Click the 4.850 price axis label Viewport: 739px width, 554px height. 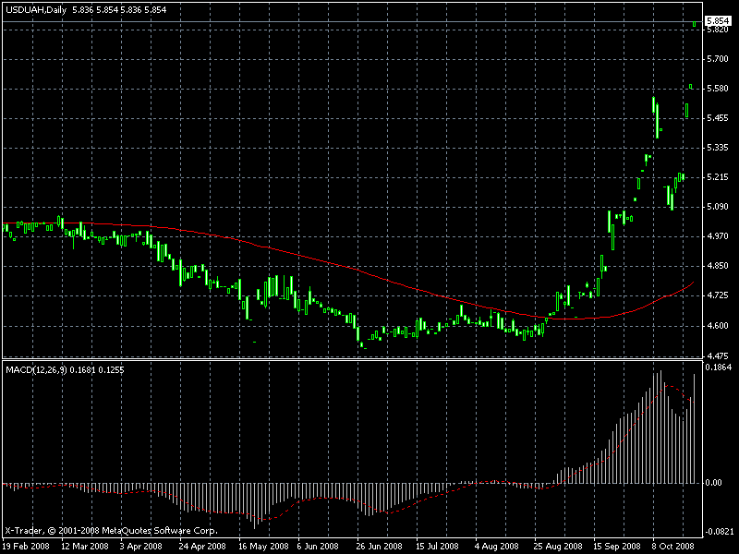tap(718, 266)
